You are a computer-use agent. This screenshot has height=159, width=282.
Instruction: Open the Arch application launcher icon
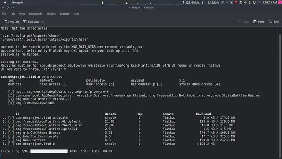pyautogui.click(x=5, y=2)
